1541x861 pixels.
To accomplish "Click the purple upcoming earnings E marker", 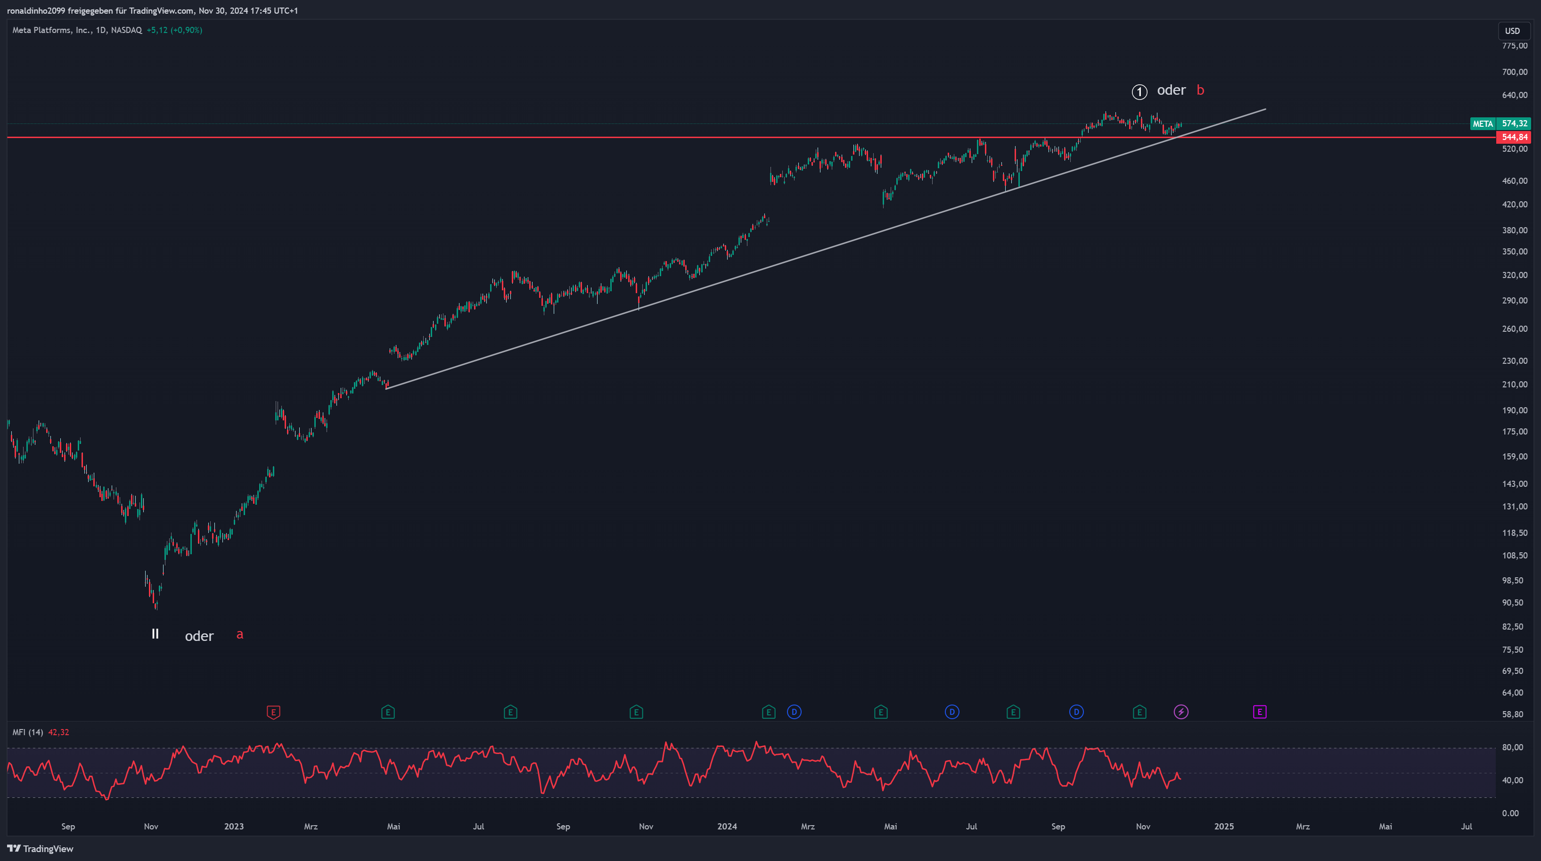I will click(x=1260, y=712).
